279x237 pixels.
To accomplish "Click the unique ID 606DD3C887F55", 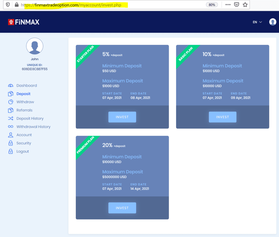I will [x=35, y=69].
